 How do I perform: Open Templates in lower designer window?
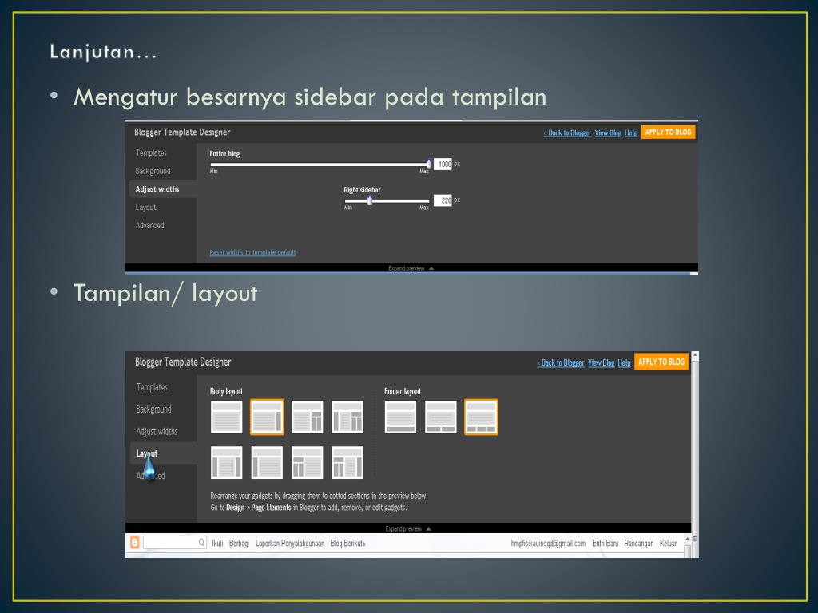coord(152,387)
